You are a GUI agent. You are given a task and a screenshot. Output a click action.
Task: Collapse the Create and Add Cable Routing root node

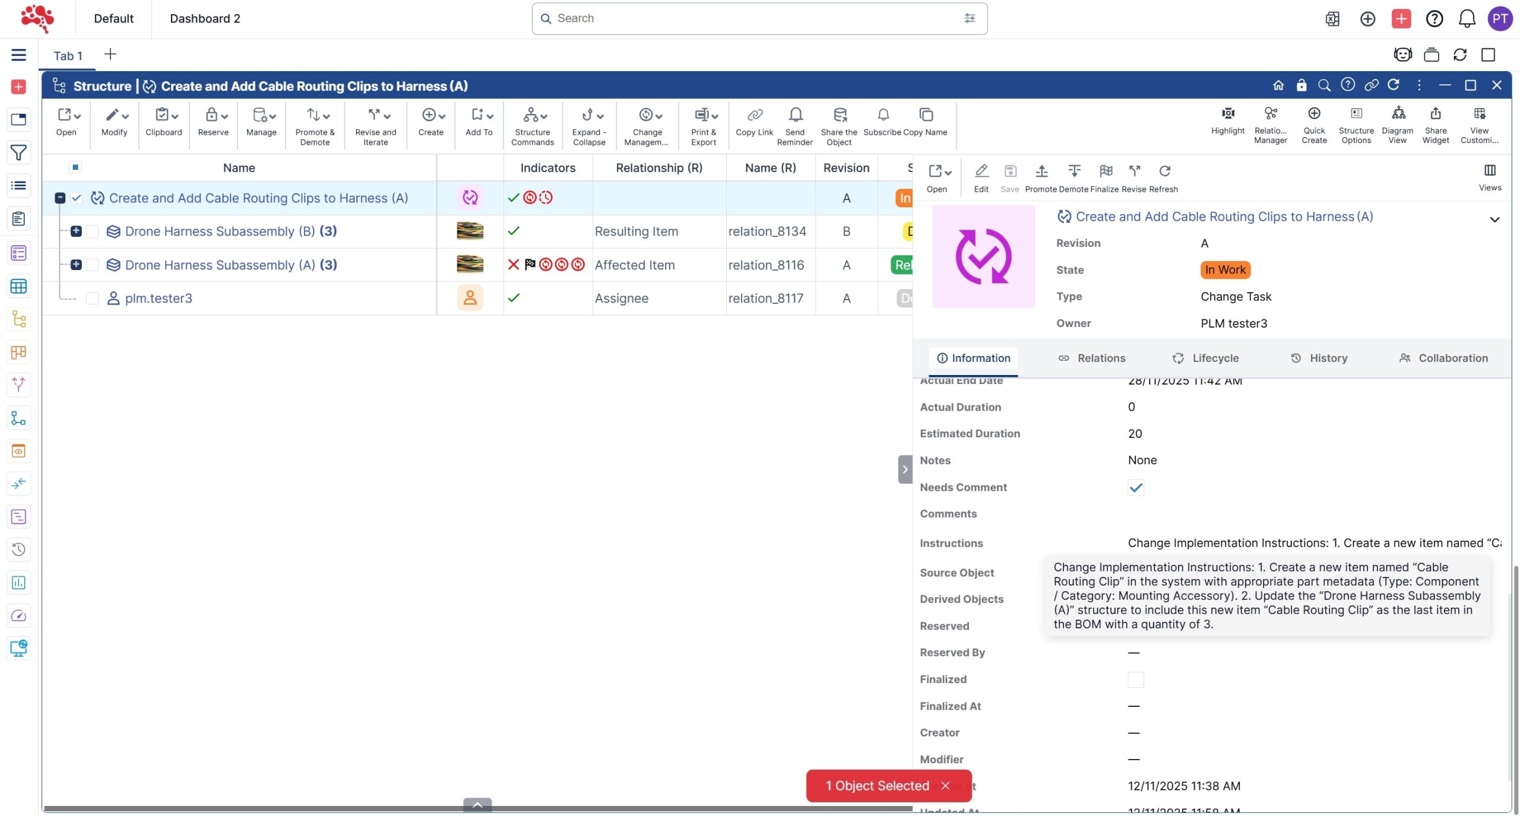coord(60,198)
